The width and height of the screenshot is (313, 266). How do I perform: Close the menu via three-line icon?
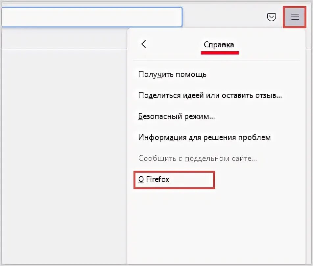[295, 17]
